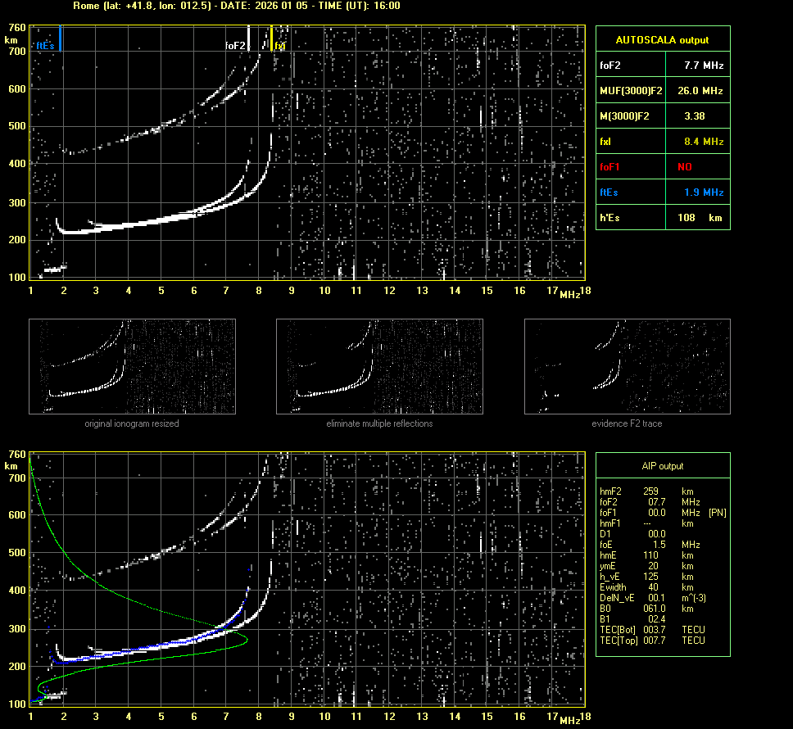
Task: Click the red foF1 NO value
Action: [684, 167]
